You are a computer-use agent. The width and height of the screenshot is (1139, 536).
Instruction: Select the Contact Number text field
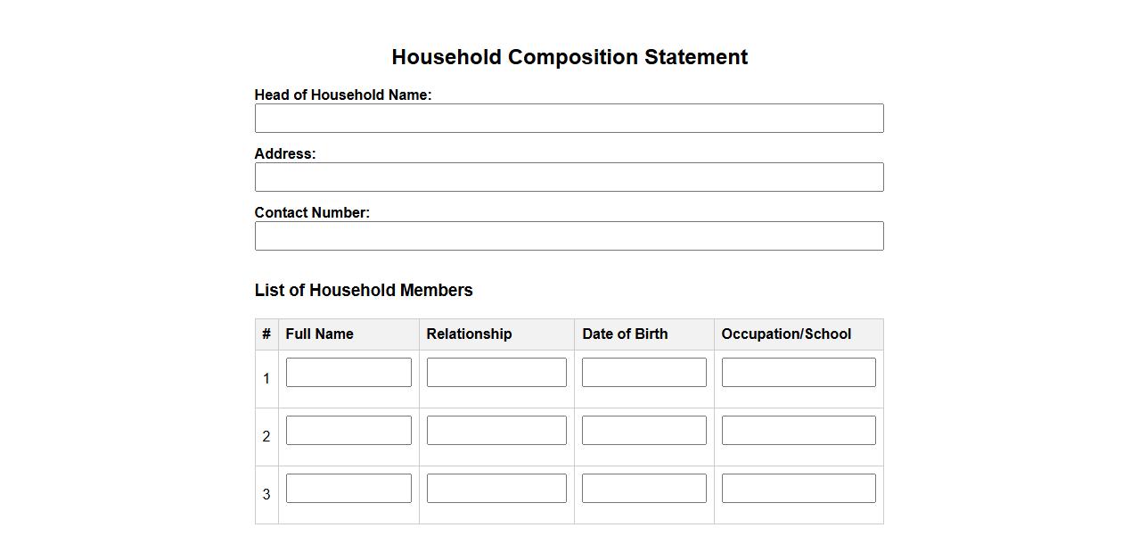tap(569, 236)
